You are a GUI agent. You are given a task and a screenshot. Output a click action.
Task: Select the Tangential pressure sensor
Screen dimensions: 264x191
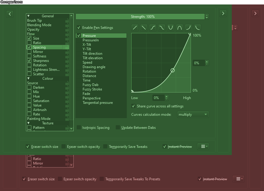pyautogui.click(x=101, y=103)
